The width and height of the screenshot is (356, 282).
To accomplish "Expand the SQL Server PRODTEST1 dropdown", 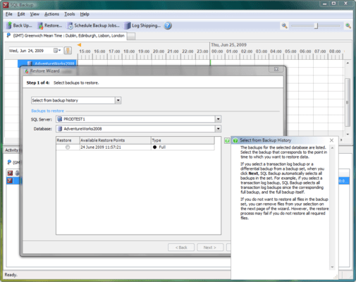I will (219, 119).
